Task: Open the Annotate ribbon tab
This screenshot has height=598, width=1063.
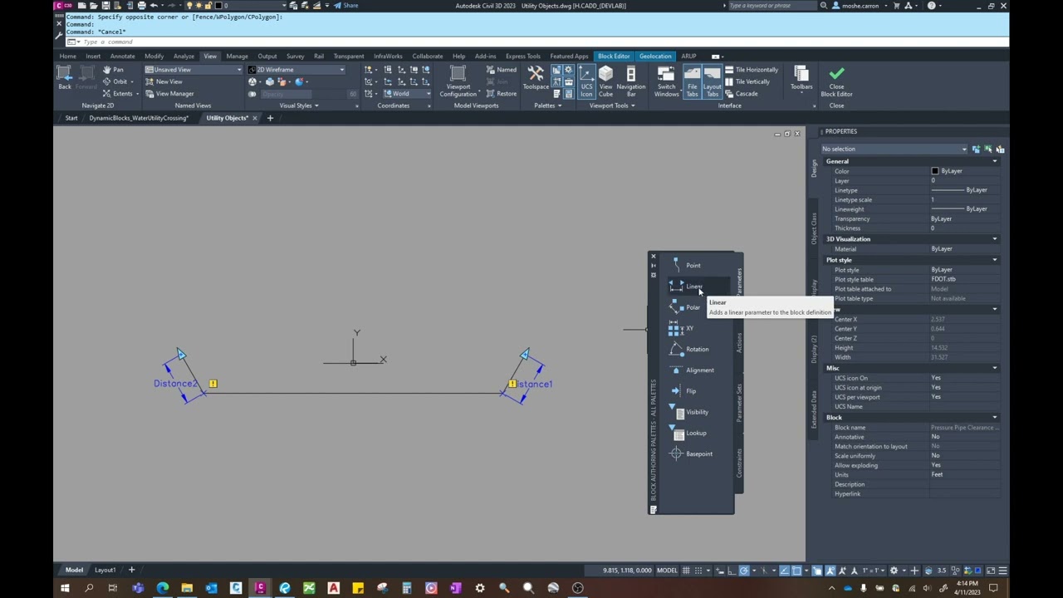Action: [x=122, y=56]
